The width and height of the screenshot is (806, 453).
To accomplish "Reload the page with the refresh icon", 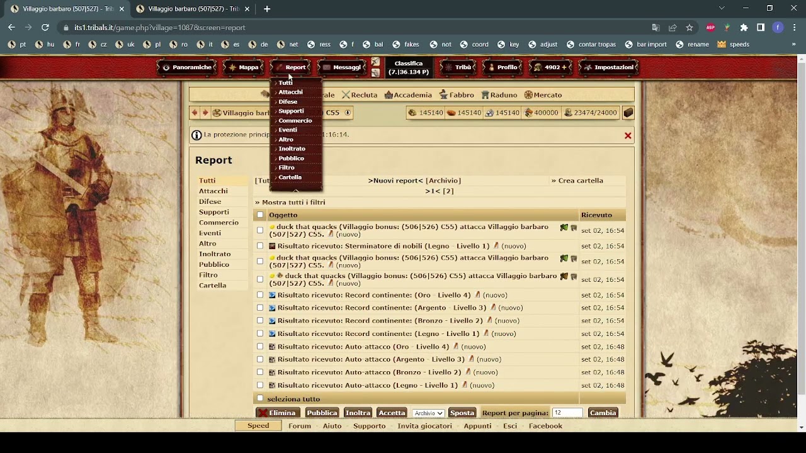I will click(45, 28).
